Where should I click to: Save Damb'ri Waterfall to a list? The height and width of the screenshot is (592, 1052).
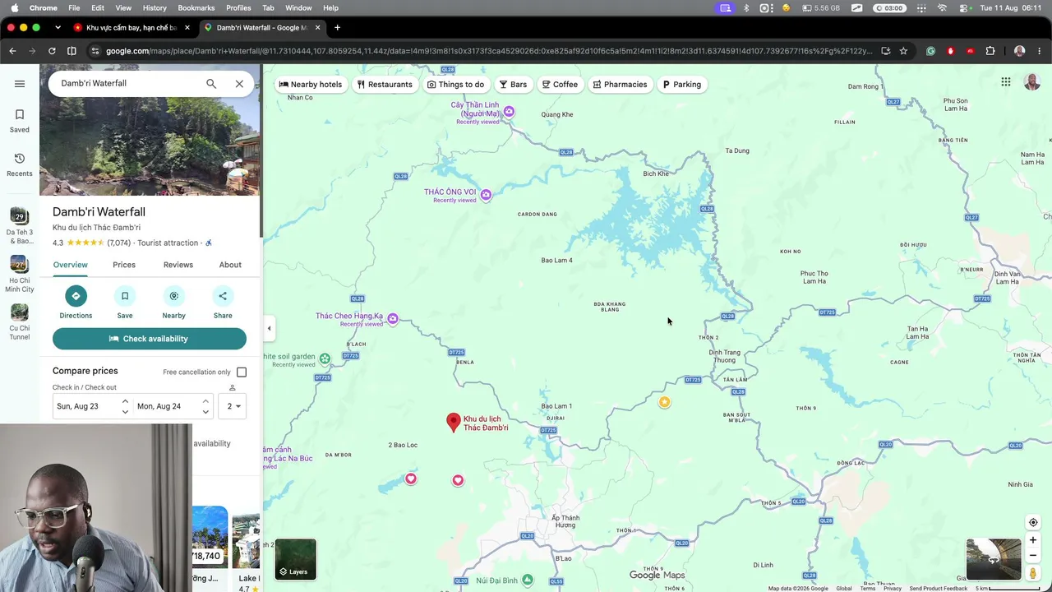coord(125,302)
